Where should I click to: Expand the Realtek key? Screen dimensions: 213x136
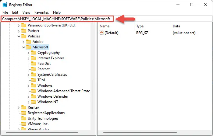19,107
